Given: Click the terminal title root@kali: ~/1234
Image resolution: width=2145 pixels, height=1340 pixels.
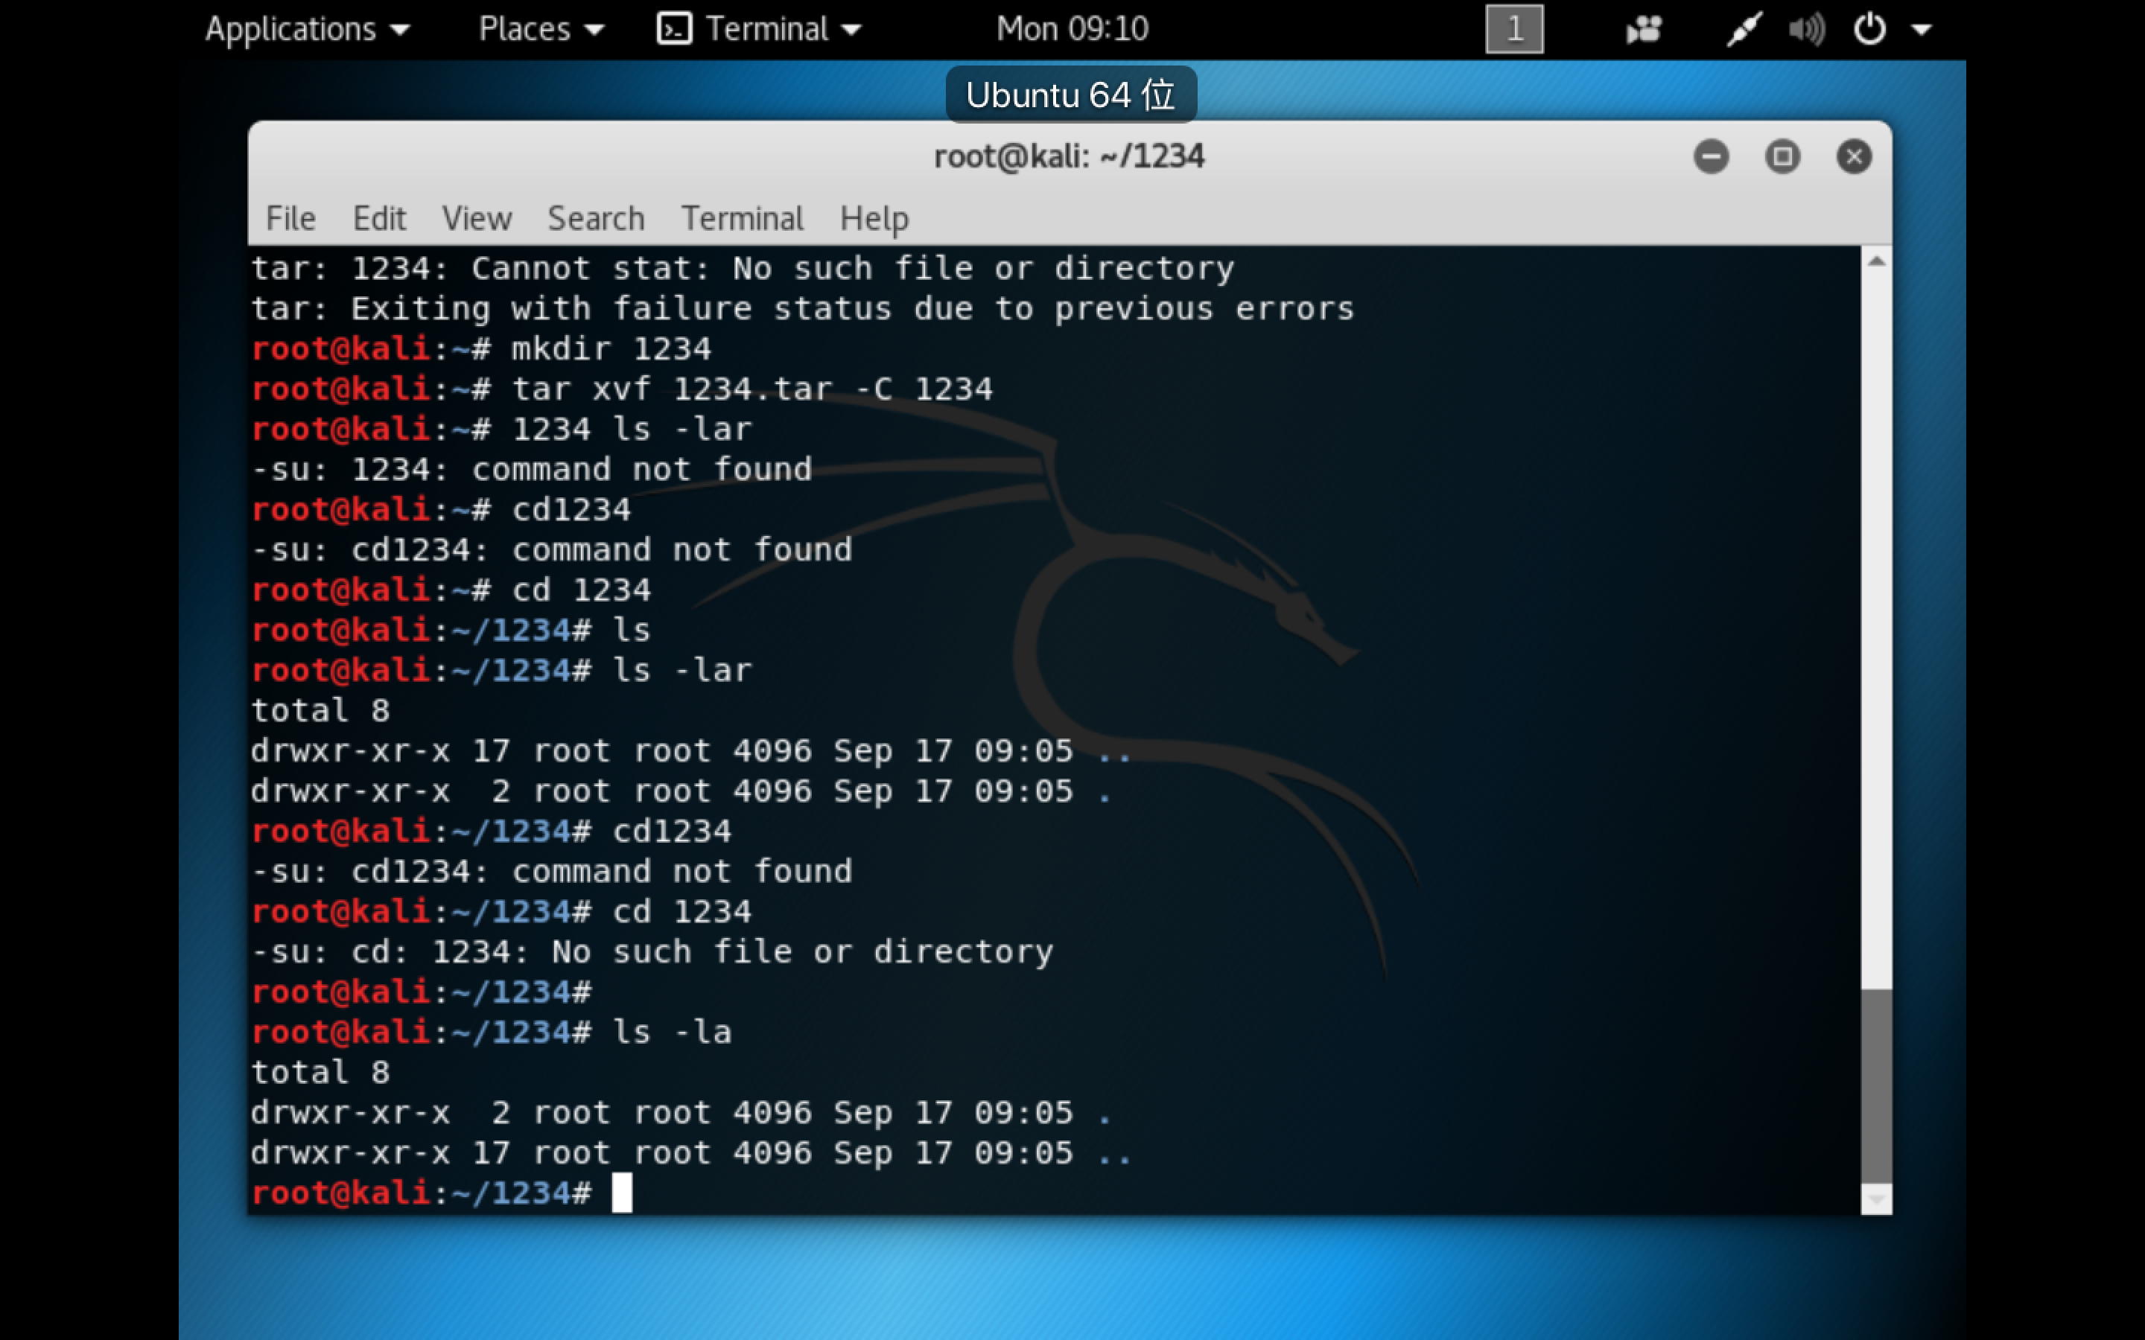Looking at the screenshot, I should (1069, 157).
